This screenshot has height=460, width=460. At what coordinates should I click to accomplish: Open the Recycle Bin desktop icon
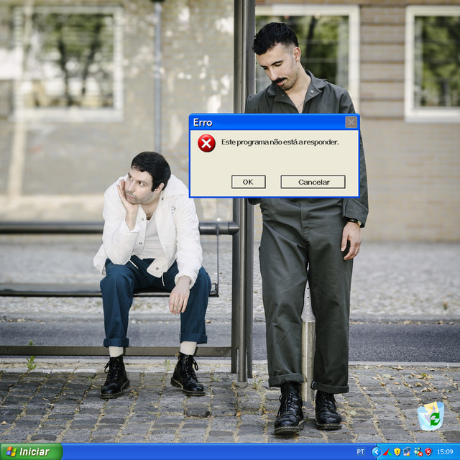tap(431, 416)
